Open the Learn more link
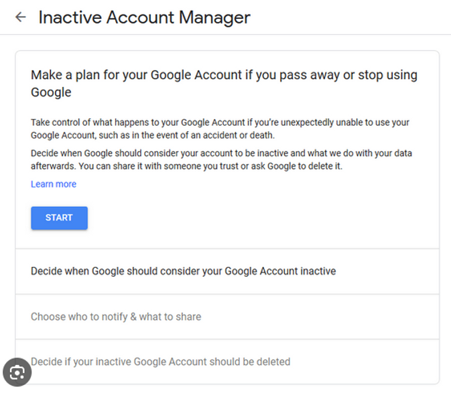 tap(54, 184)
